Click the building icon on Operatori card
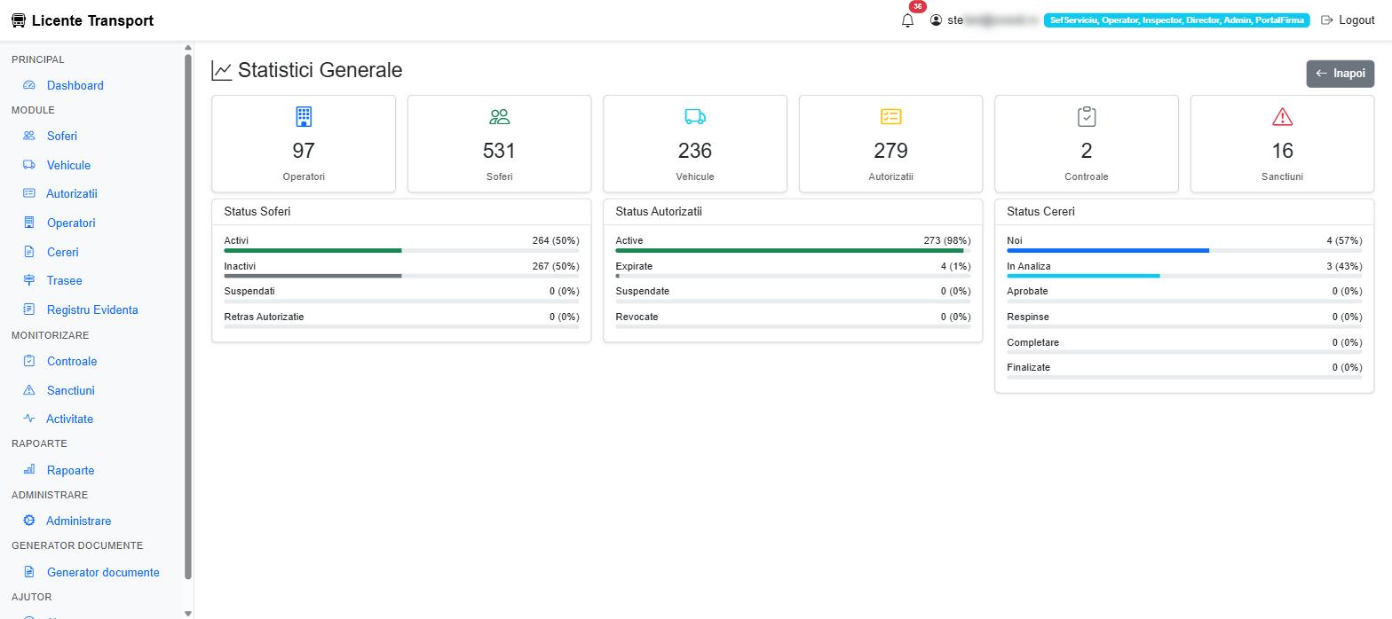The width and height of the screenshot is (1392, 619). pos(304,116)
